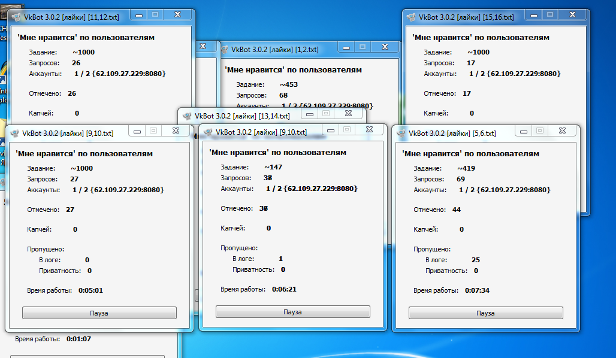Image resolution: width=616 pixels, height=358 pixels.
Task: Minimize the 15,16.txt VkBot window
Action: pos(533,15)
